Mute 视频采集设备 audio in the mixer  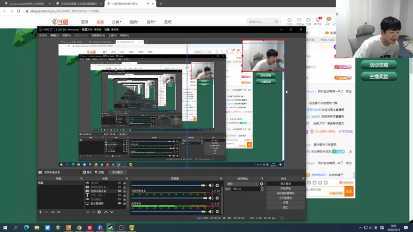[211, 198]
